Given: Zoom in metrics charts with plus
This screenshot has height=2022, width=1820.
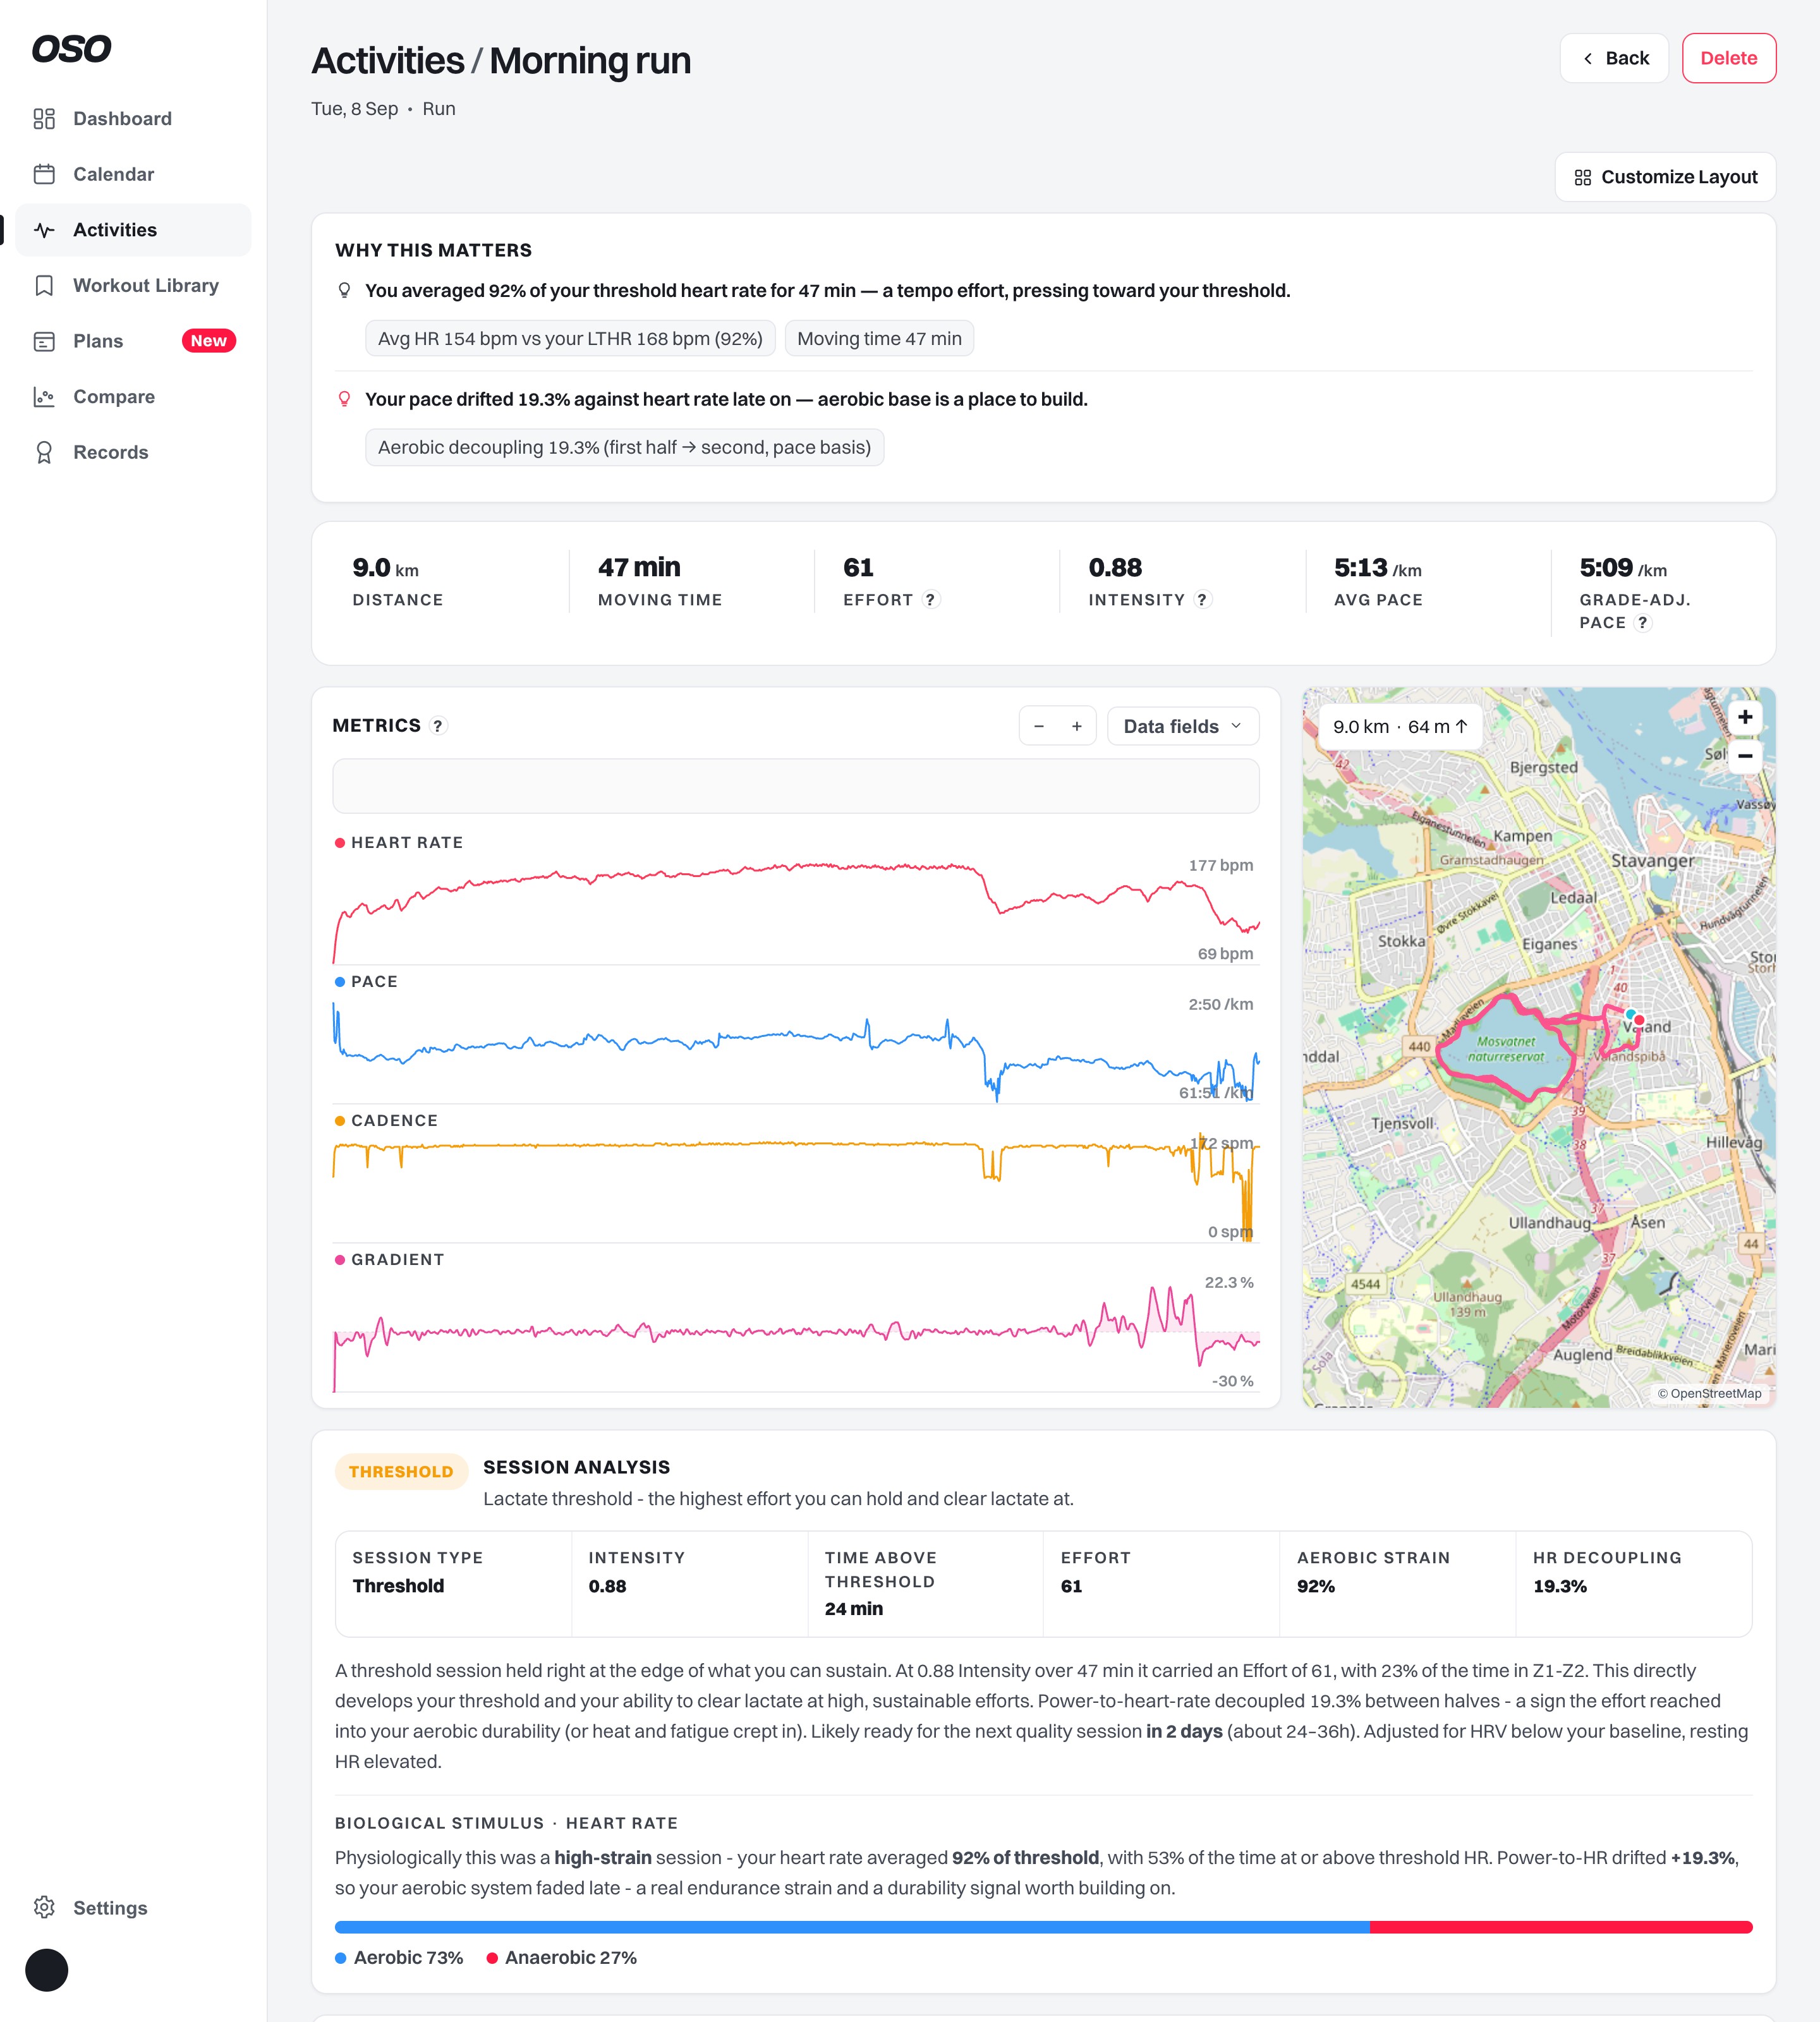Looking at the screenshot, I should tap(1077, 726).
